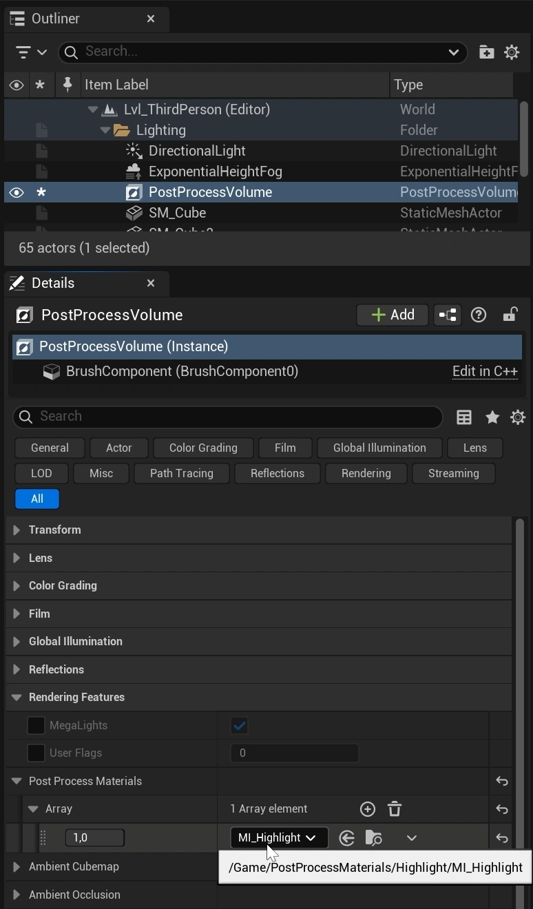Add element to Post Process Materials array

[x=368, y=809]
